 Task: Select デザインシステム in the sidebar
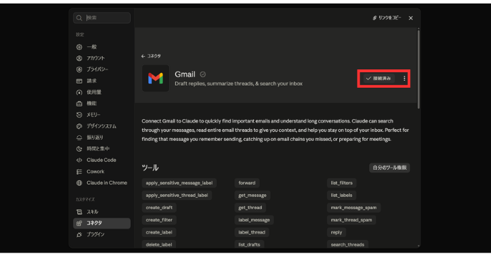coord(102,126)
